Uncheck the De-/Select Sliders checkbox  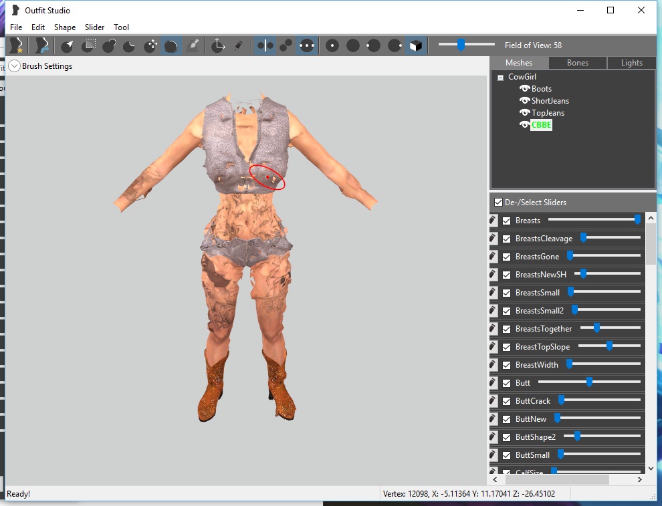point(498,203)
